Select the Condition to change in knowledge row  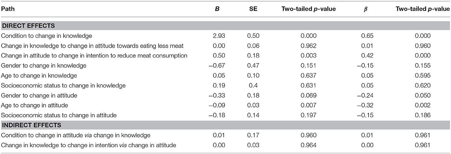coord(226,35)
